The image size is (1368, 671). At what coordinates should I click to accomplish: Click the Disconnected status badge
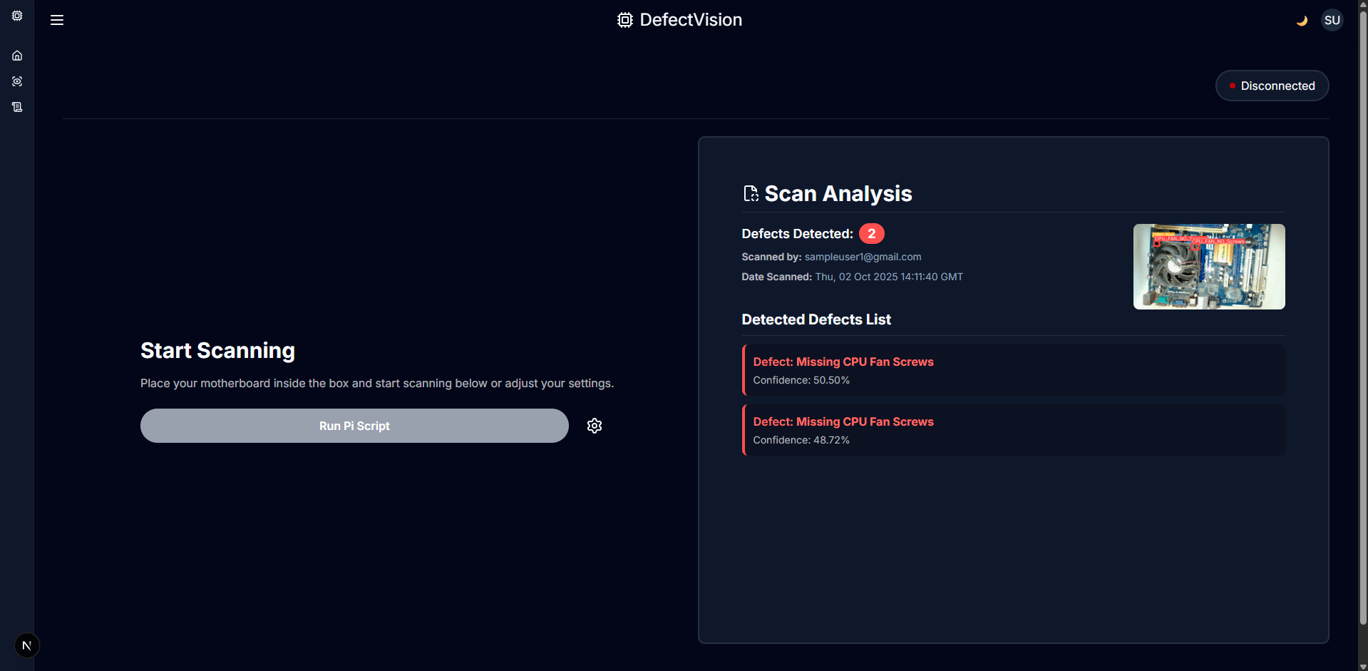coord(1272,86)
